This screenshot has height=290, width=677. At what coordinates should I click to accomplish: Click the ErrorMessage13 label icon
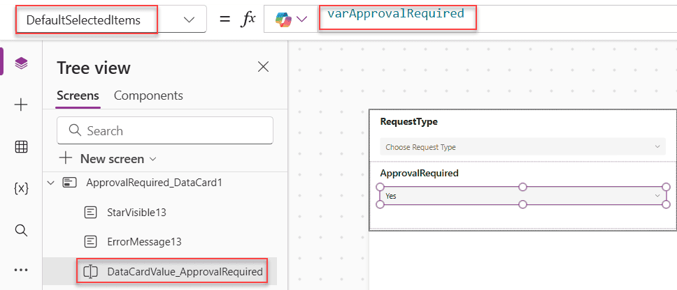coord(91,242)
